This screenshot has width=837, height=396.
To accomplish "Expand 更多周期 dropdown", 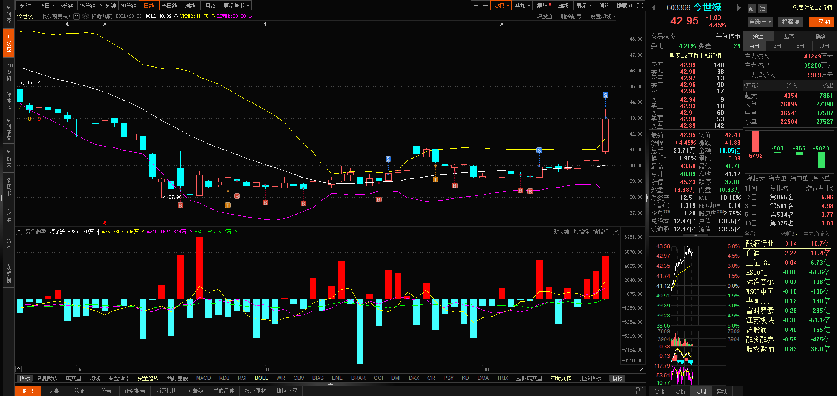I will (x=236, y=6).
